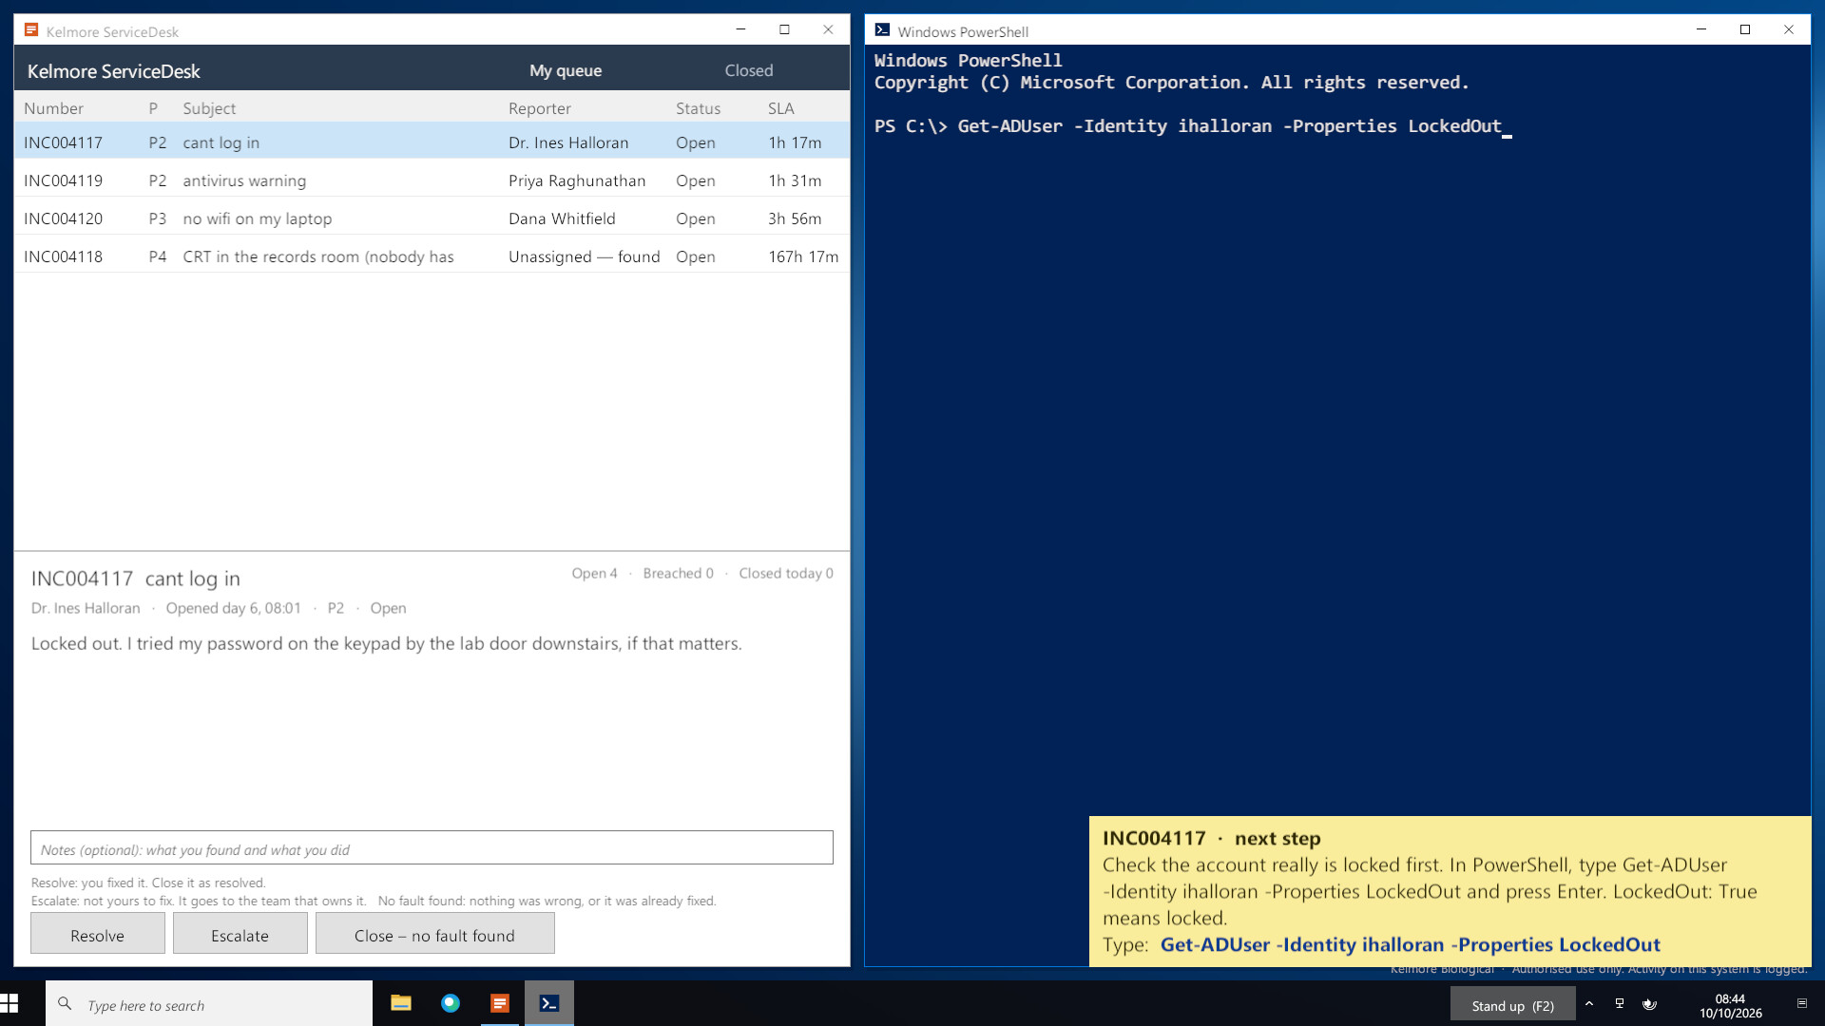Click the taskbar clock and date
This screenshot has height=1026, width=1825.
pyautogui.click(x=1731, y=1006)
